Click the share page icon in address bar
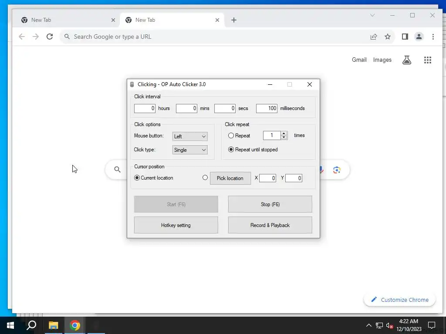This screenshot has width=446, height=334. pos(373,37)
